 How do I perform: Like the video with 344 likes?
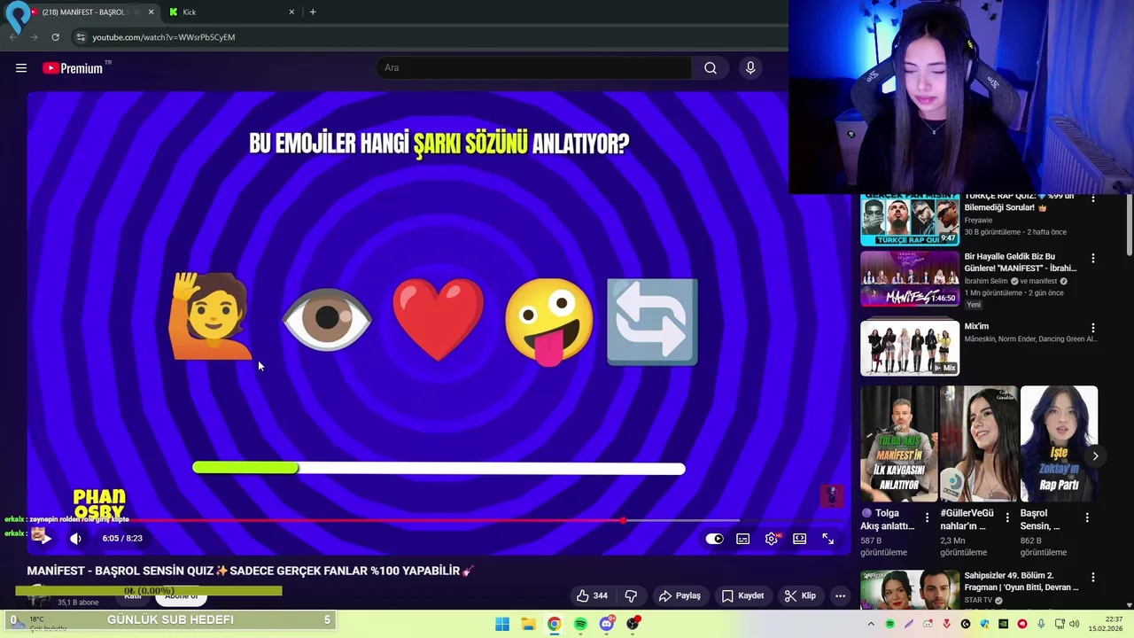[592, 595]
